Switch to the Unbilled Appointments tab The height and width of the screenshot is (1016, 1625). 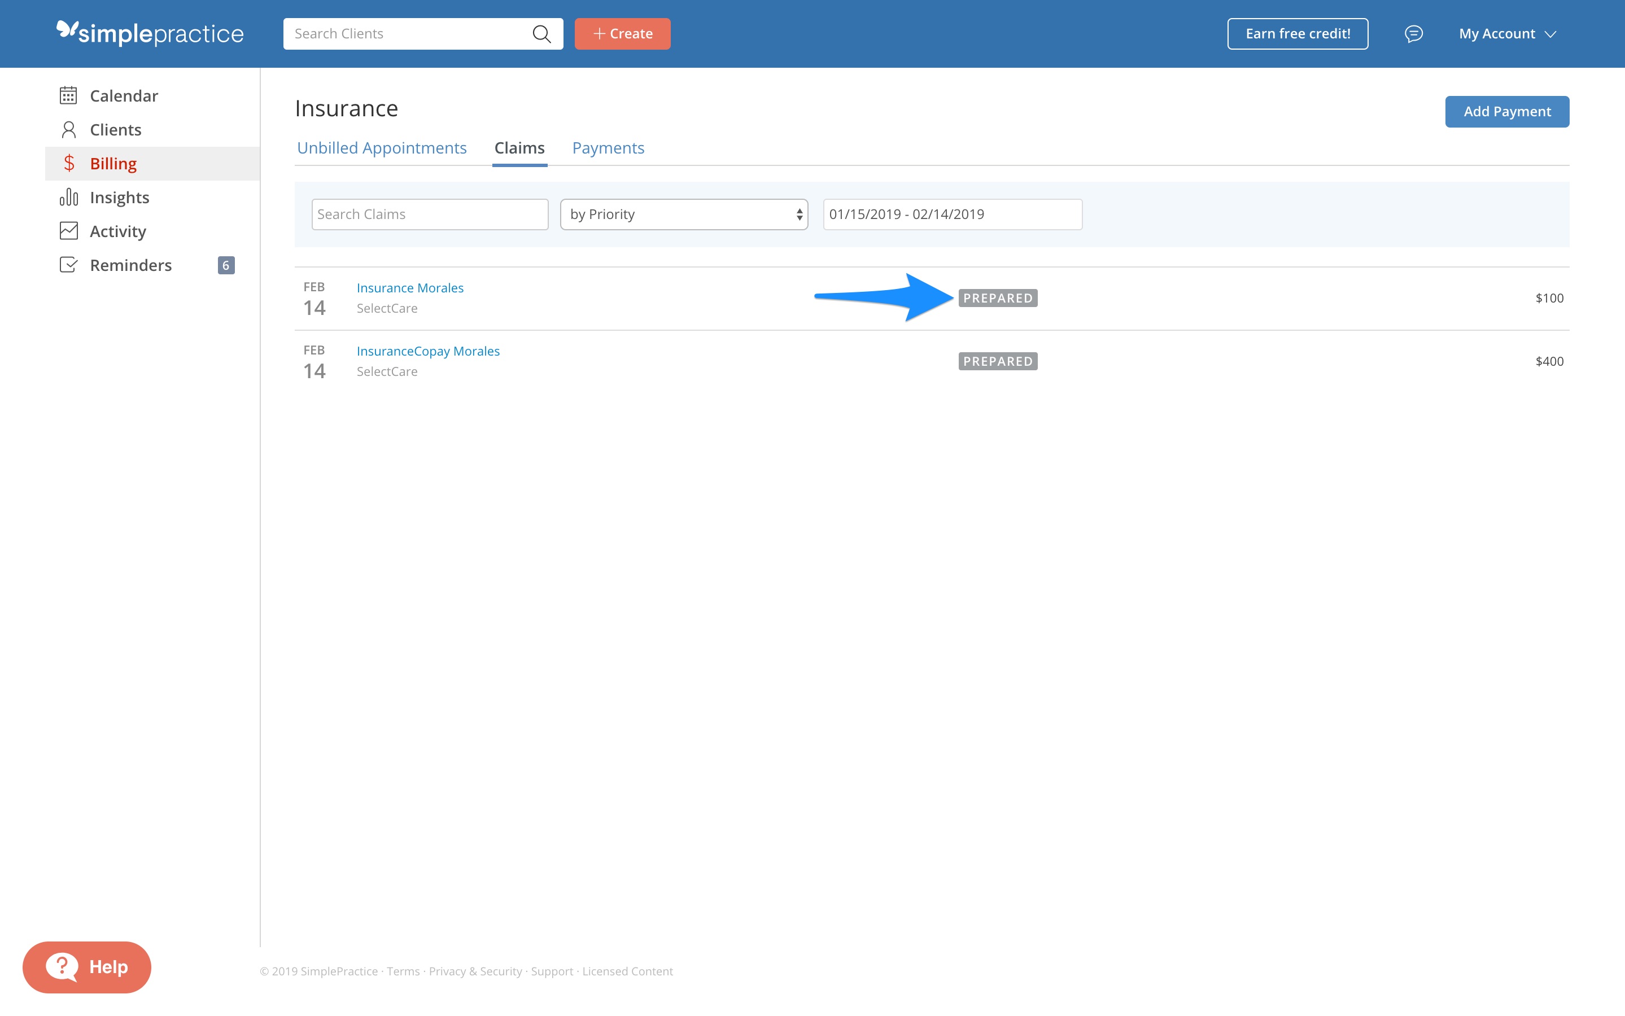[381, 147]
